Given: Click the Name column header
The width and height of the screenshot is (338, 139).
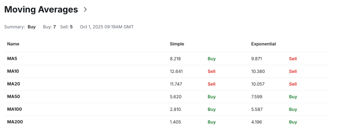Looking at the screenshot, I should point(13,44).
